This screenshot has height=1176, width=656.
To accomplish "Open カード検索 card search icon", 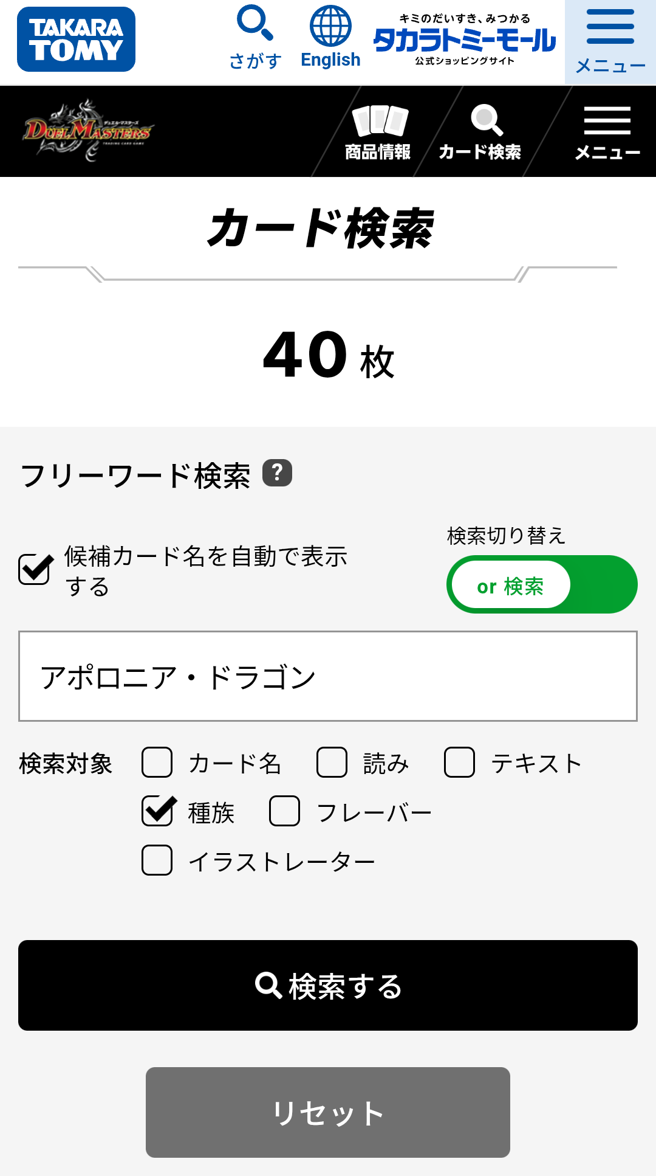I will [x=480, y=132].
